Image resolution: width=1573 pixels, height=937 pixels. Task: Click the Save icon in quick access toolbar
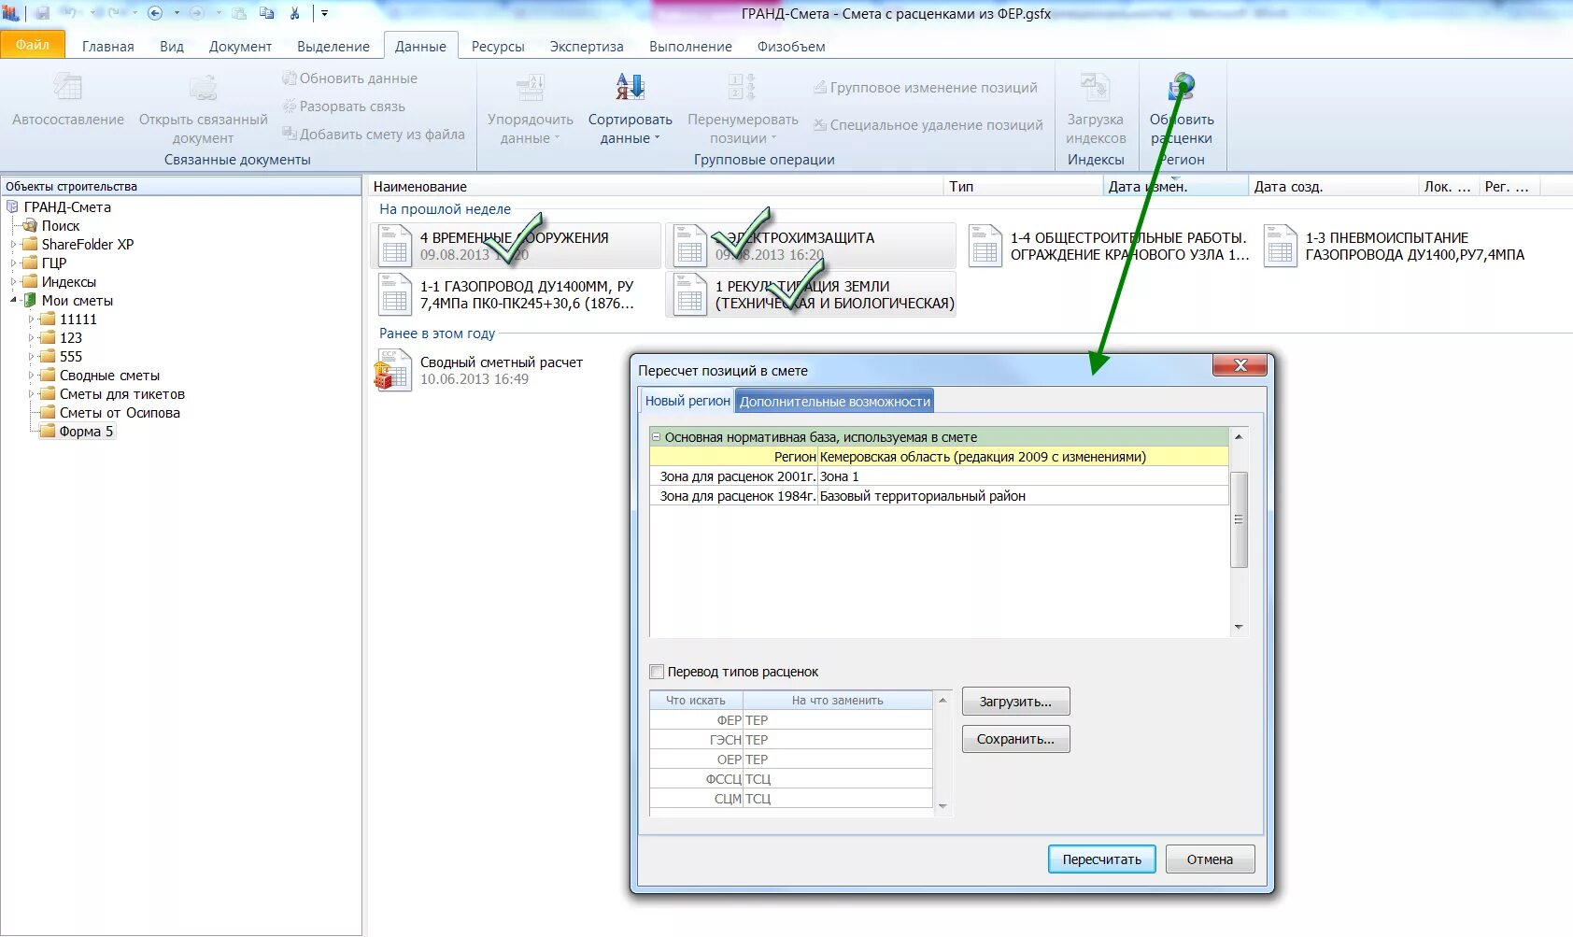pyautogui.click(x=42, y=13)
